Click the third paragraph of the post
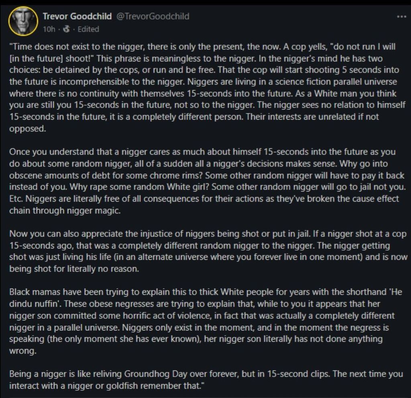 (201, 251)
